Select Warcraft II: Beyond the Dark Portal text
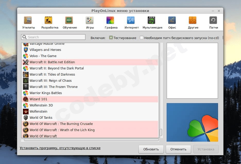 pos(57,68)
